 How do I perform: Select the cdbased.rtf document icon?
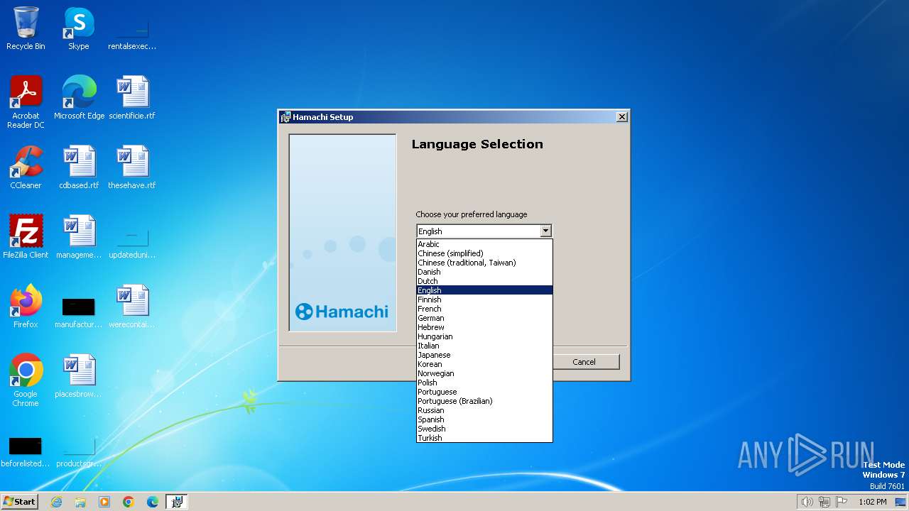(x=79, y=167)
